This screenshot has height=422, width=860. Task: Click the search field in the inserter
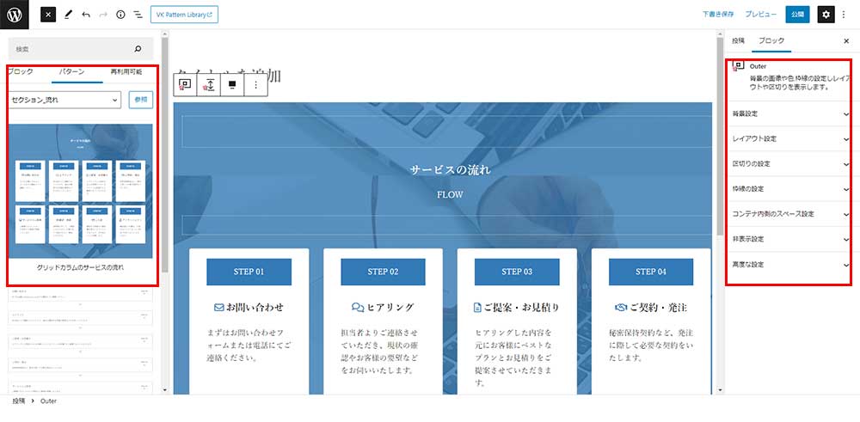coord(73,49)
